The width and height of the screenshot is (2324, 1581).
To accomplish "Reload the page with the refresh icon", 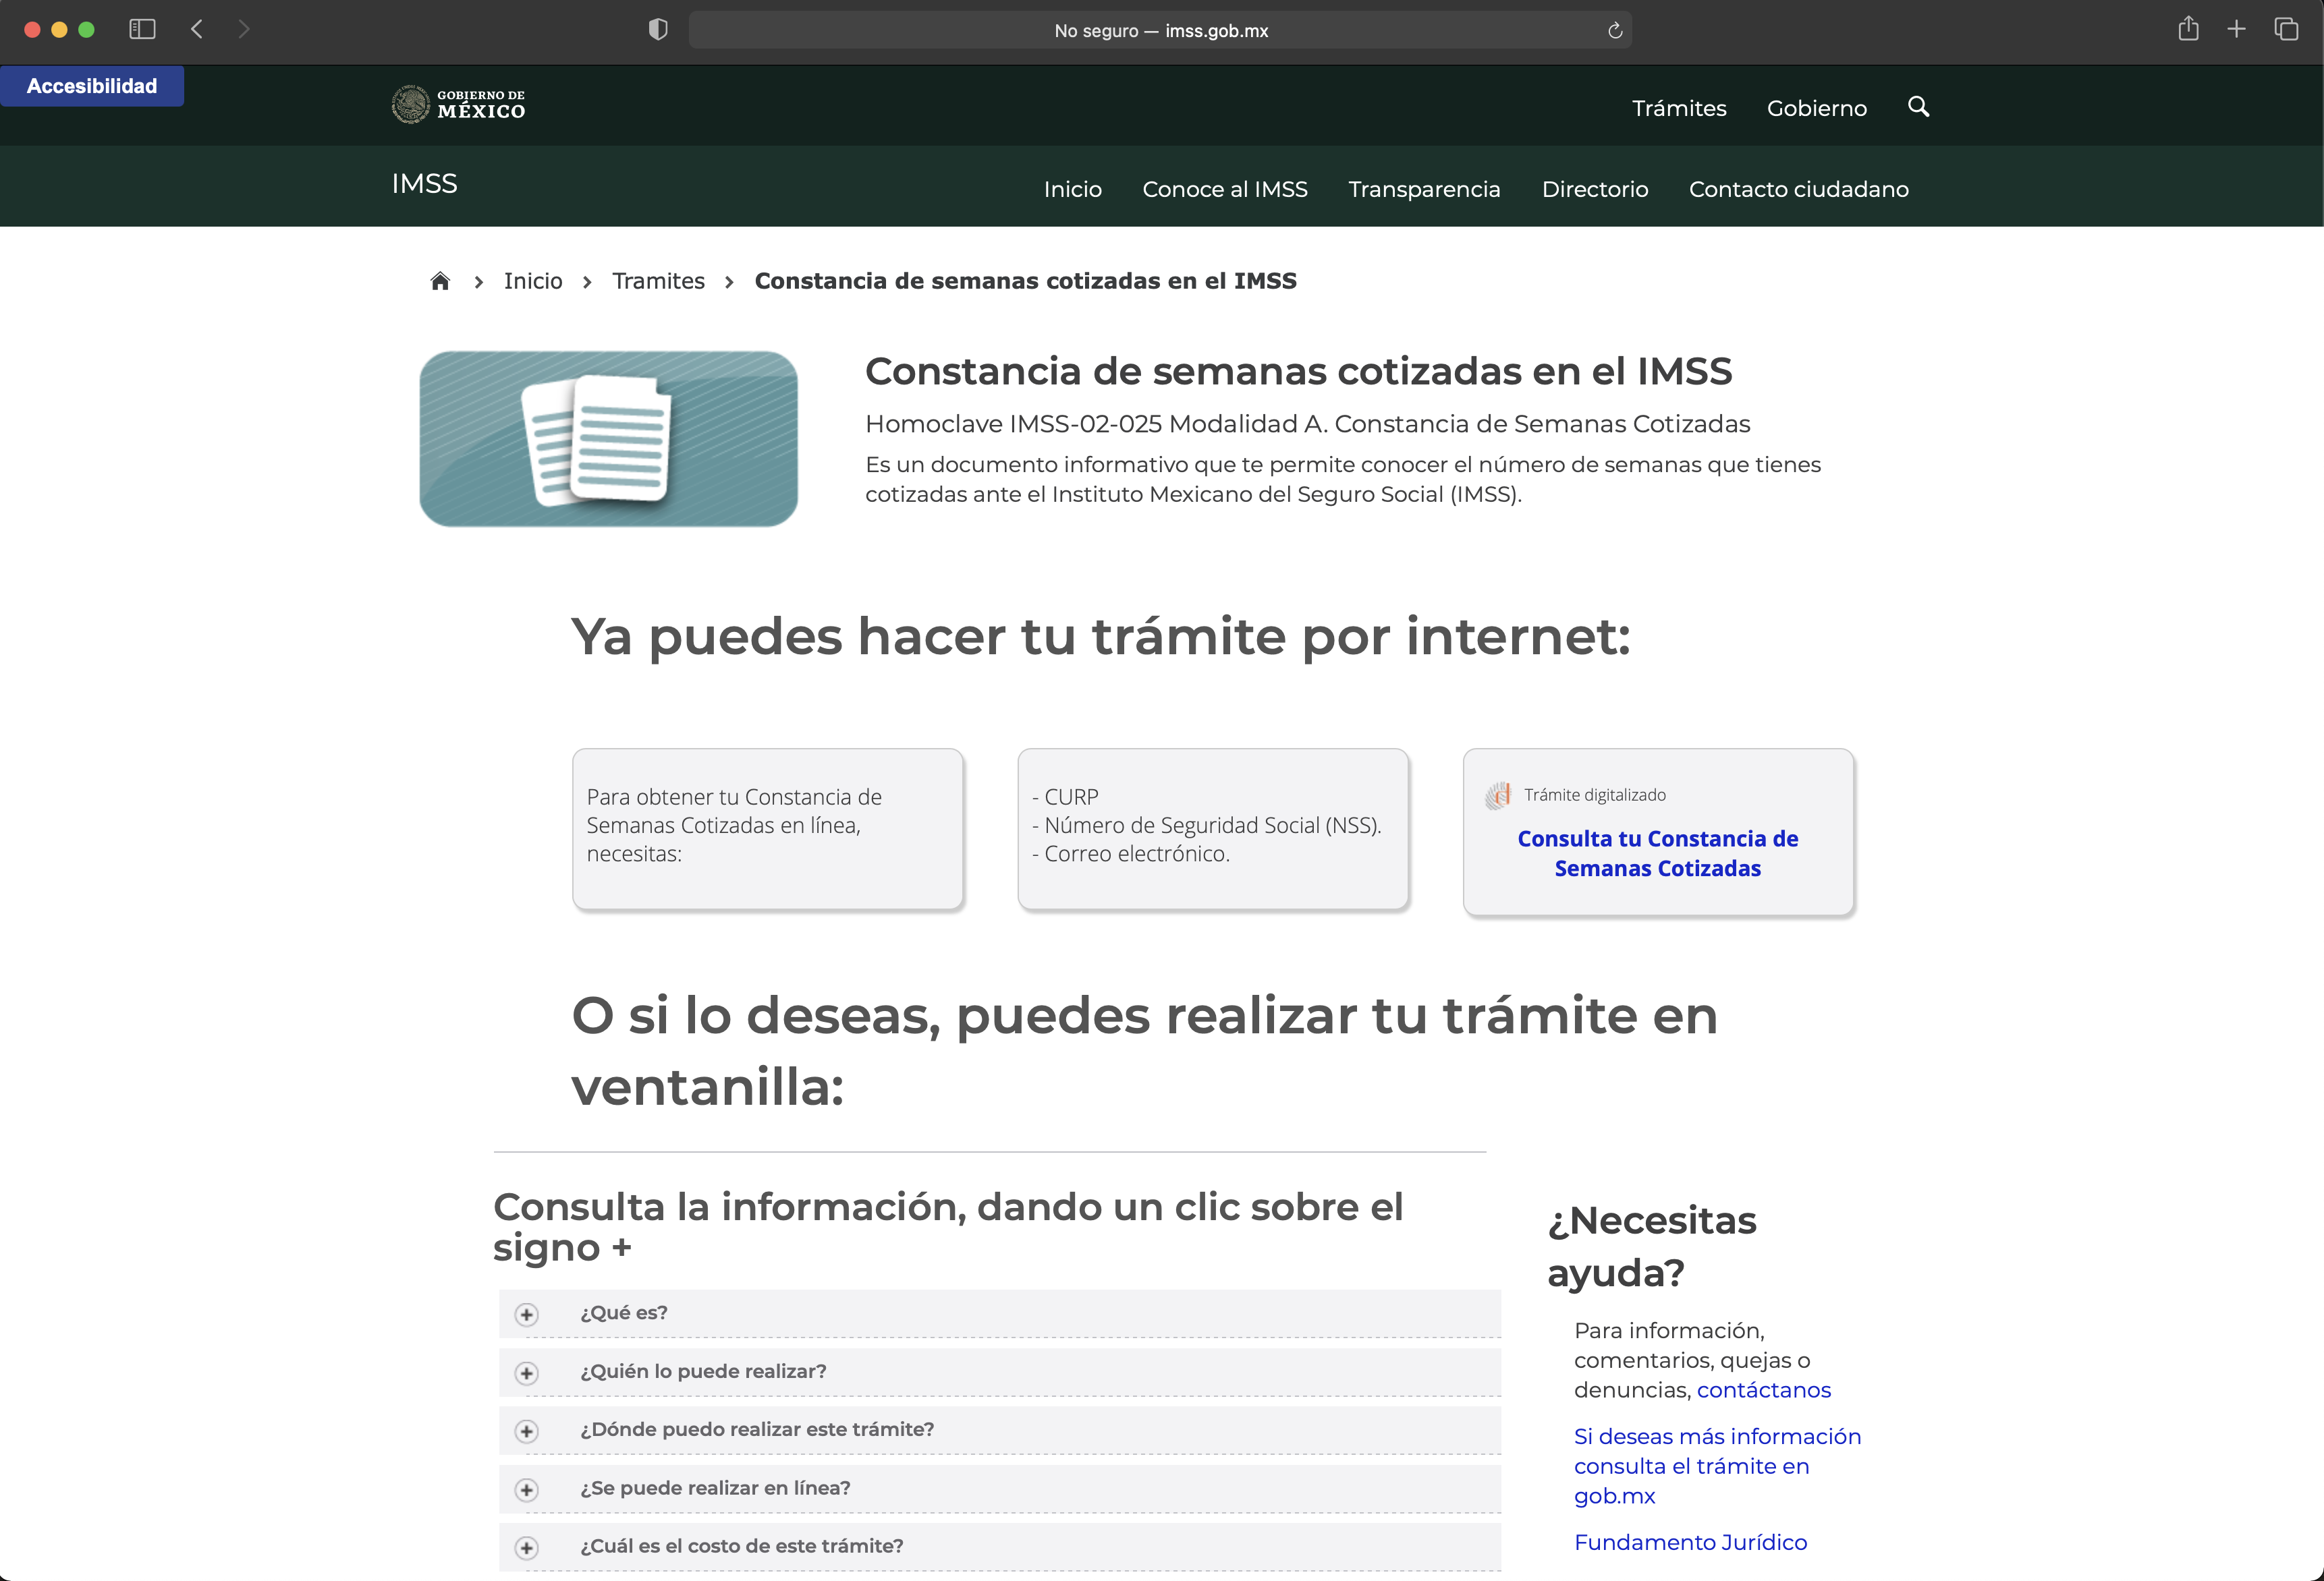I will [1615, 31].
